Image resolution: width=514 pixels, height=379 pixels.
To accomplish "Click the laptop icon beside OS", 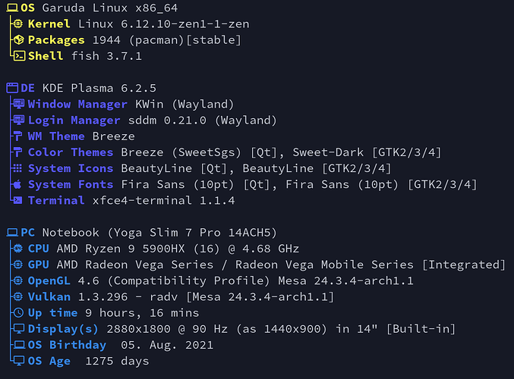I will (x=12, y=8).
